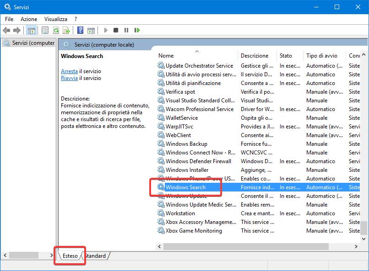Click the gear icon beside Workstation

click(161, 213)
